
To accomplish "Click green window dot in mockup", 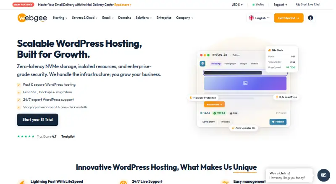I will [208, 55].
